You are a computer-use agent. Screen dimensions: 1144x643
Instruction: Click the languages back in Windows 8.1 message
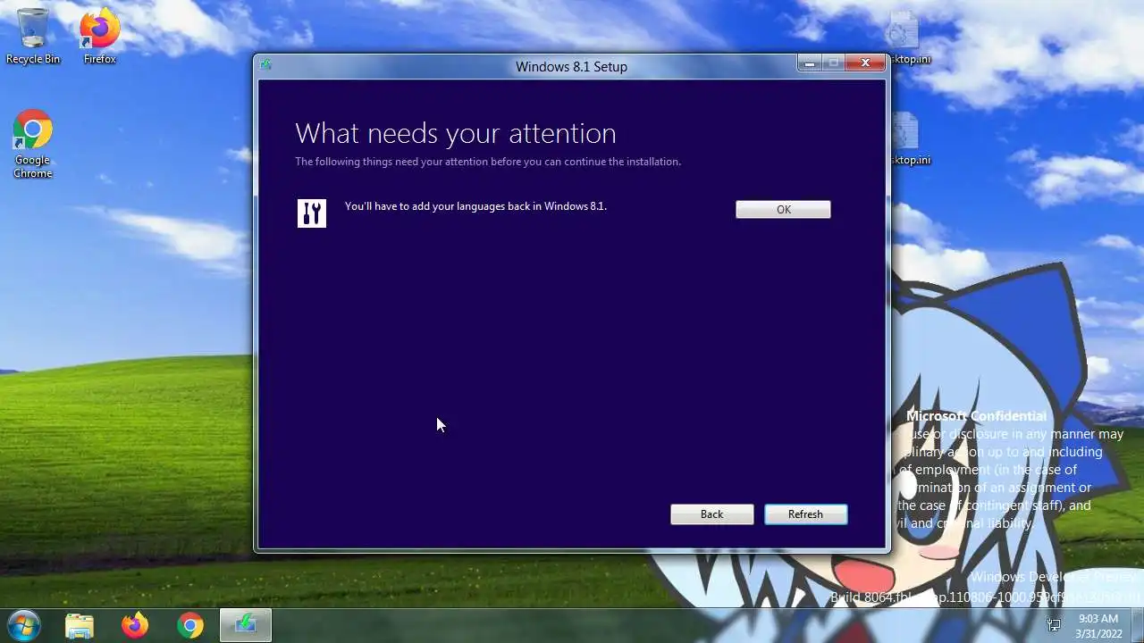[x=475, y=206]
